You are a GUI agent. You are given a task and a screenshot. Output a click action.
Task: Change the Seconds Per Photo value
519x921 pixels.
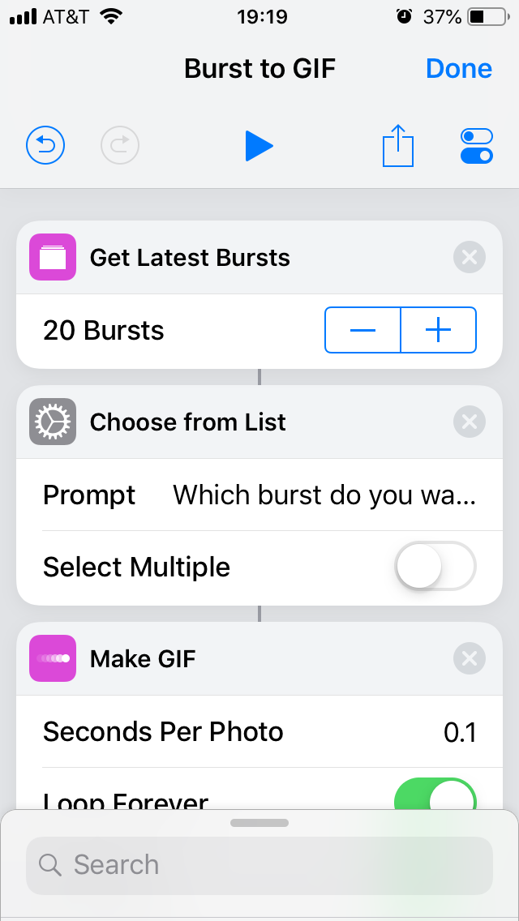(x=460, y=732)
